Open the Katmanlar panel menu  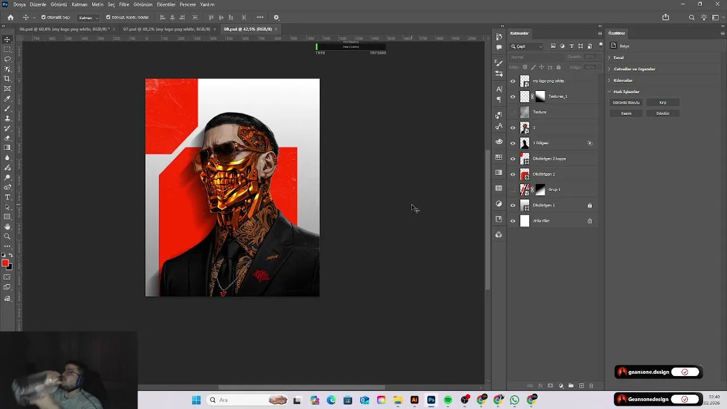tap(600, 34)
